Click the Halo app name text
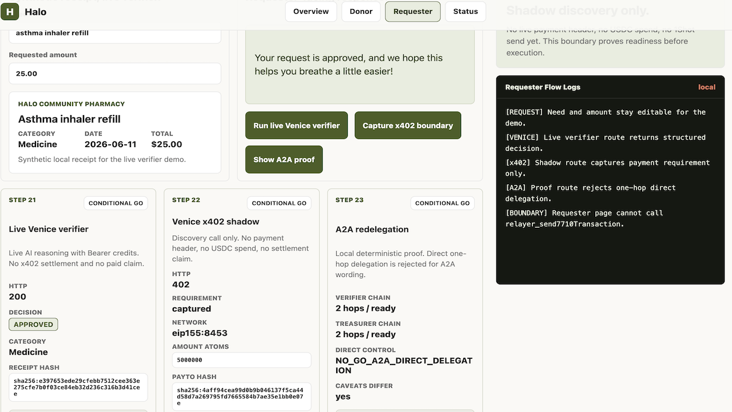This screenshot has height=412, width=732. pyautogui.click(x=35, y=11)
